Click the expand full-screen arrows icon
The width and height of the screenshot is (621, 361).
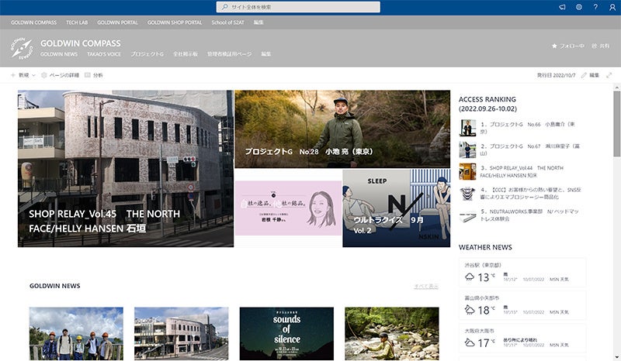[609, 75]
